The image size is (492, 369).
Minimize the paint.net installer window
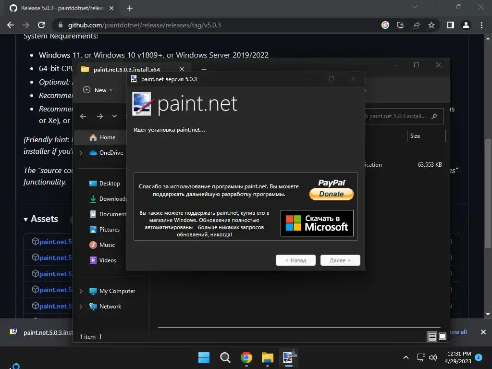point(310,79)
